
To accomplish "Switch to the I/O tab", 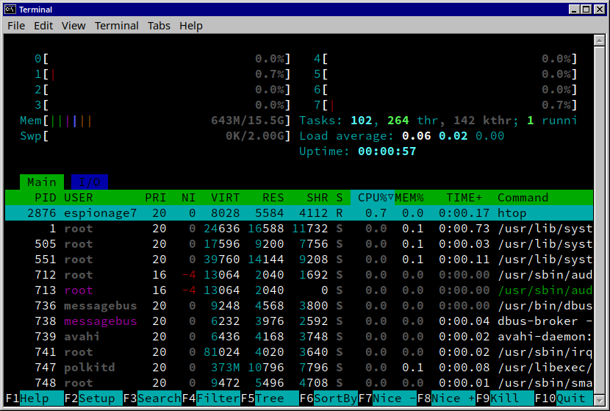I will 90,182.
